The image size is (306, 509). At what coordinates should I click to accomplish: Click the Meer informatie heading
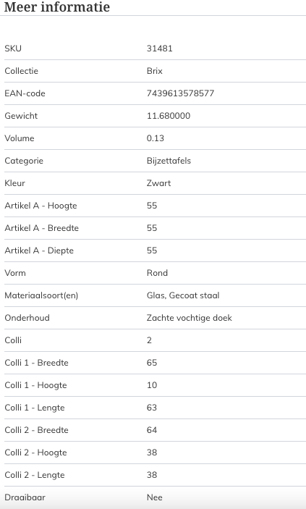coord(57,7)
